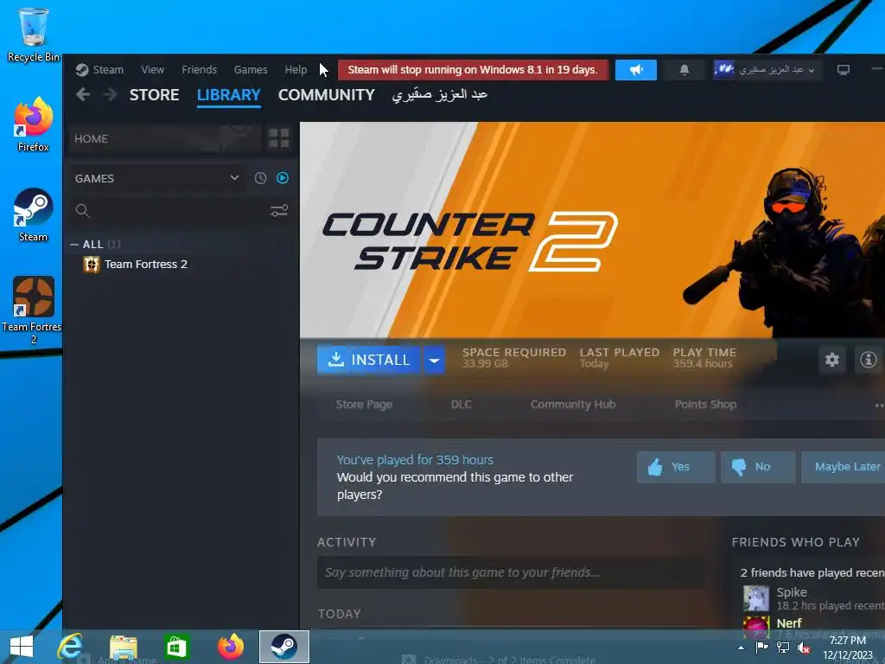The height and width of the screenshot is (664, 885).
Task: Open advanced filter sliders icon
Action: click(x=279, y=211)
